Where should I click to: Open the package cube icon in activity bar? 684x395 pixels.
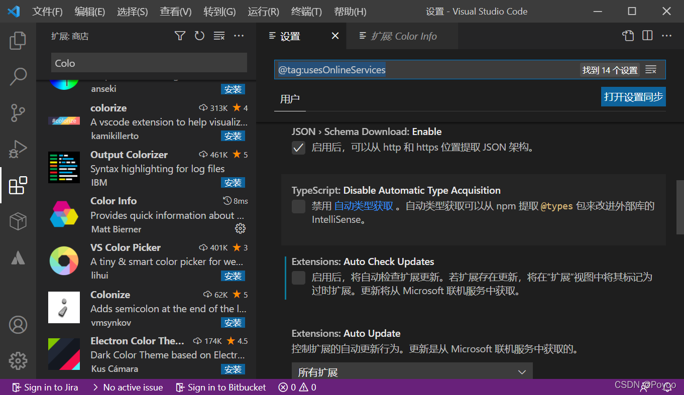[x=18, y=221]
